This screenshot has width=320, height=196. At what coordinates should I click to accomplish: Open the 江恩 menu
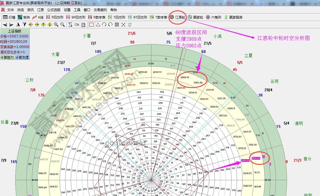coord(40,10)
